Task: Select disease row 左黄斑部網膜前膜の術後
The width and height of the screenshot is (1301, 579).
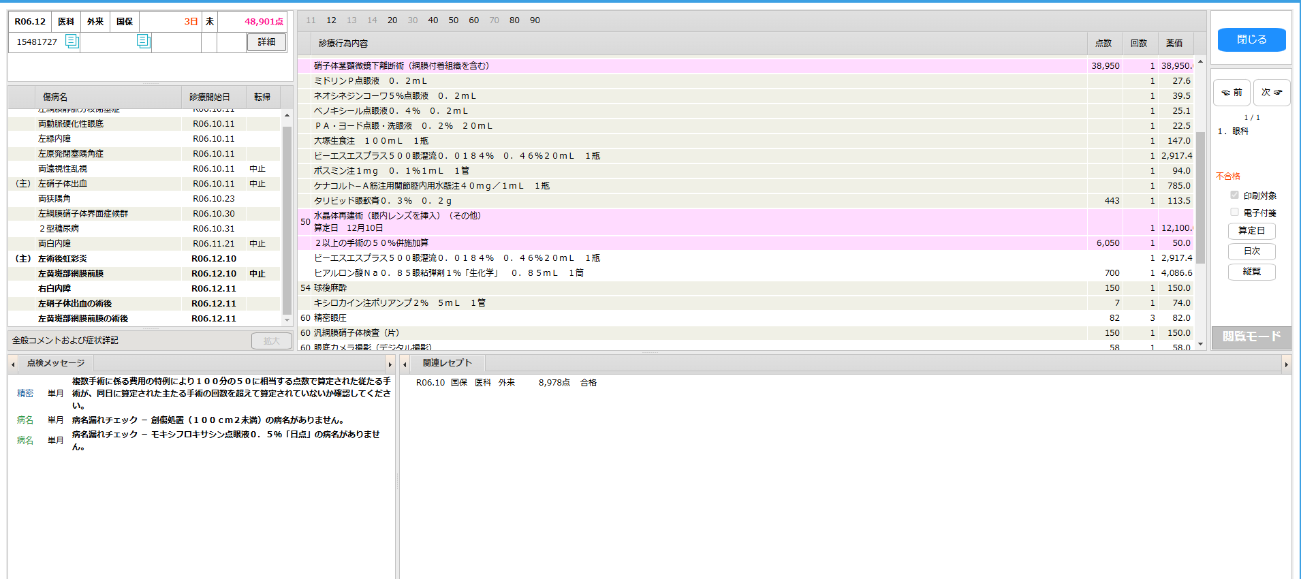Action: (x=144, y=319)
